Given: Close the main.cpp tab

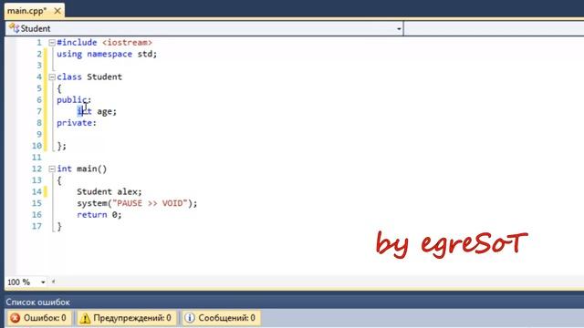Looking at the screenshot, I should [57, 11].
